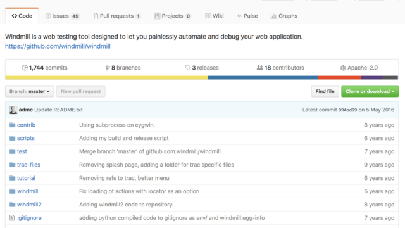Click the scripts folder icon
405x228 pixels.
pyautogui.click(x=13, y=138)
